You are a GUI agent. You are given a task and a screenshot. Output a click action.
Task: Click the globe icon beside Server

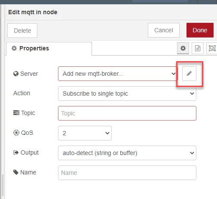click(x=16, y=74)
